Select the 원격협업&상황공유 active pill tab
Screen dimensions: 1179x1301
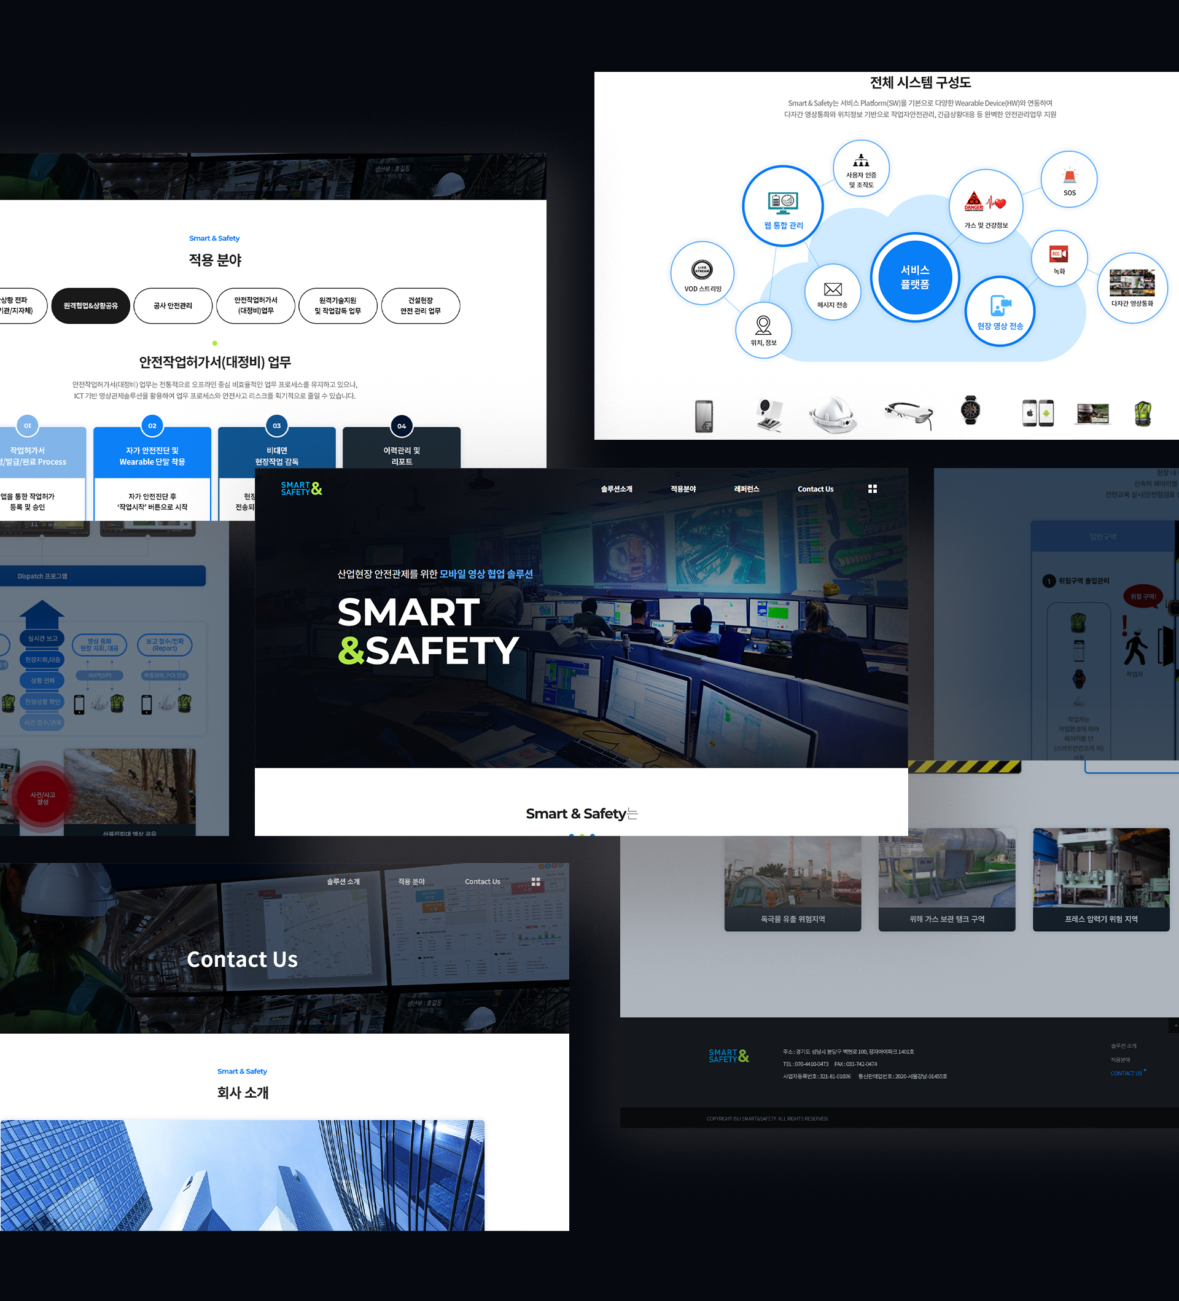pyautogui.click(x=91, y=306)
